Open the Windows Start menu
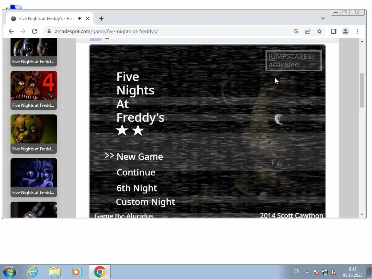 point(10,272)
